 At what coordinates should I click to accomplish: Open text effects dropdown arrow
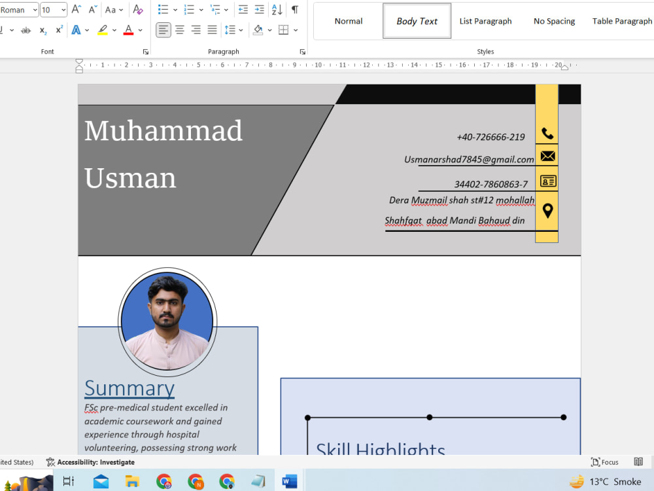pos(87,30)
